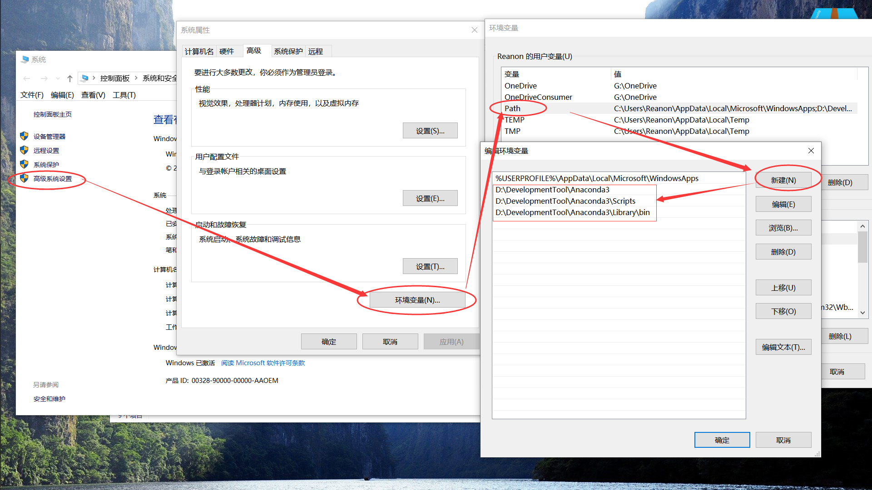872x490 pixels.
Task: Open the 查看(V) menu
Action: coord(93,95)
